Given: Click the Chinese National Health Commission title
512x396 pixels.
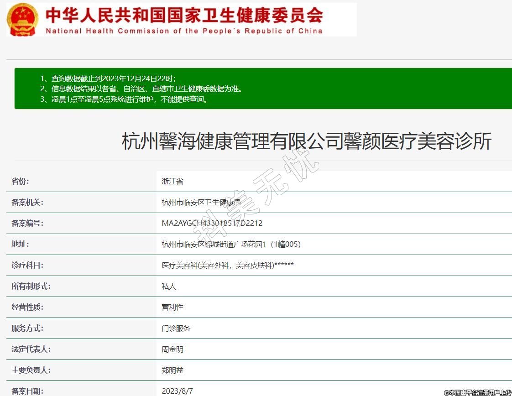Looking at the screenshot, I should (x=184, y=15).
